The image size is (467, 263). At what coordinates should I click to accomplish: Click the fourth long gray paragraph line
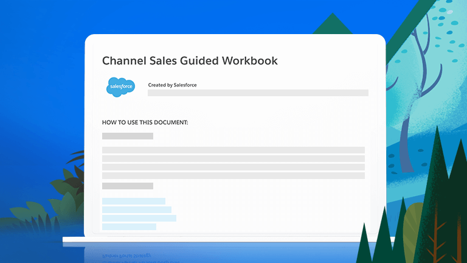(x=233, y=175)
